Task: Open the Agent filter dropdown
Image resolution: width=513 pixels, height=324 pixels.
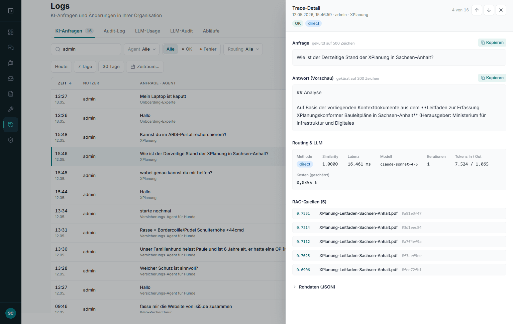Action: coord(142,49)
